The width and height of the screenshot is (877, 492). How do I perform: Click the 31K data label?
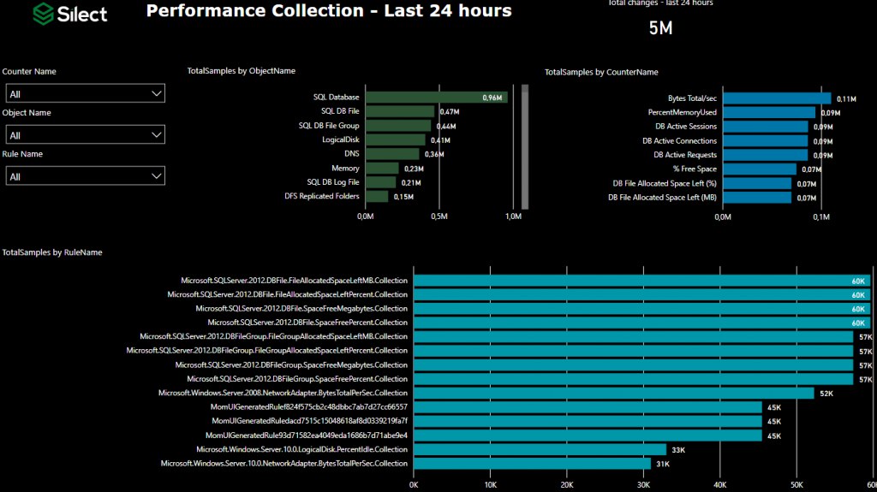663,464
